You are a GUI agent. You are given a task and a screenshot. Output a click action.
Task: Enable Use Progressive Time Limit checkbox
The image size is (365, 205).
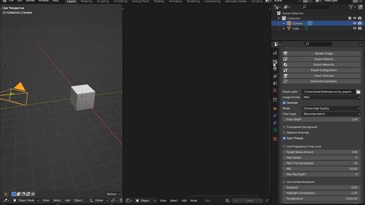(x=284, y=146)
